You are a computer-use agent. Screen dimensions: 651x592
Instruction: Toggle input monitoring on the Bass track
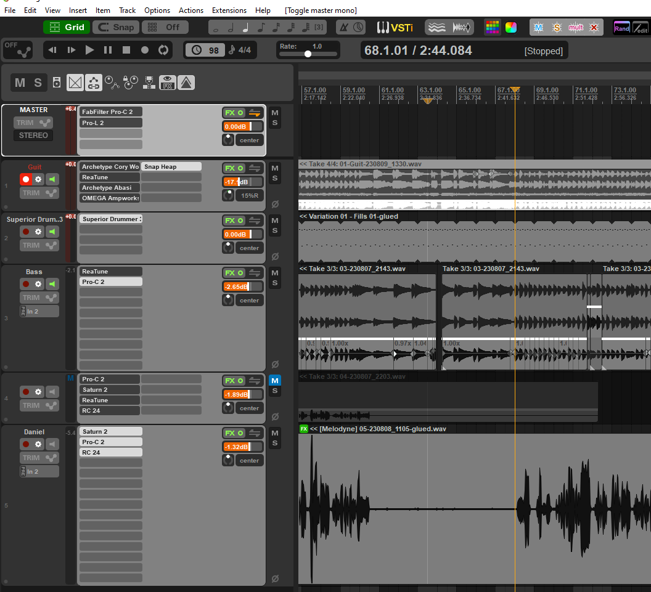coord(52,284)
